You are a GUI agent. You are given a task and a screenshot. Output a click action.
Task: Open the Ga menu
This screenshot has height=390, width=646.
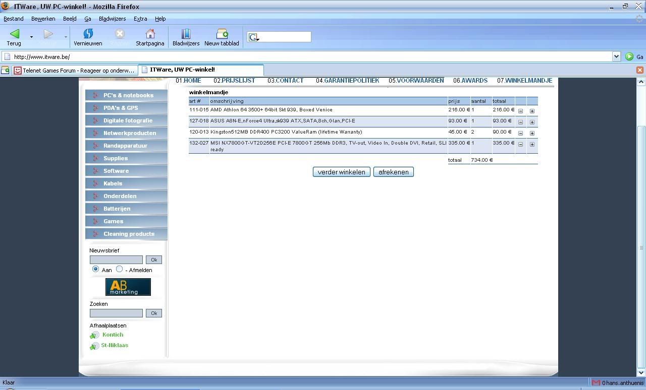[x=88, y=19]
